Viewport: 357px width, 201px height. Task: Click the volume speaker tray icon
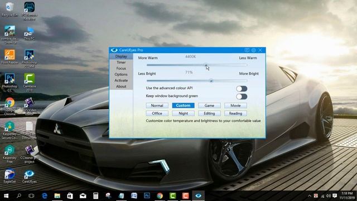click(329, 196)
